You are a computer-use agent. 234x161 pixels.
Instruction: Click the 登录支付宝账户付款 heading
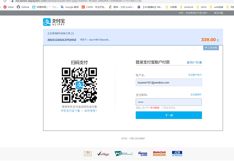tap(153, 62)
